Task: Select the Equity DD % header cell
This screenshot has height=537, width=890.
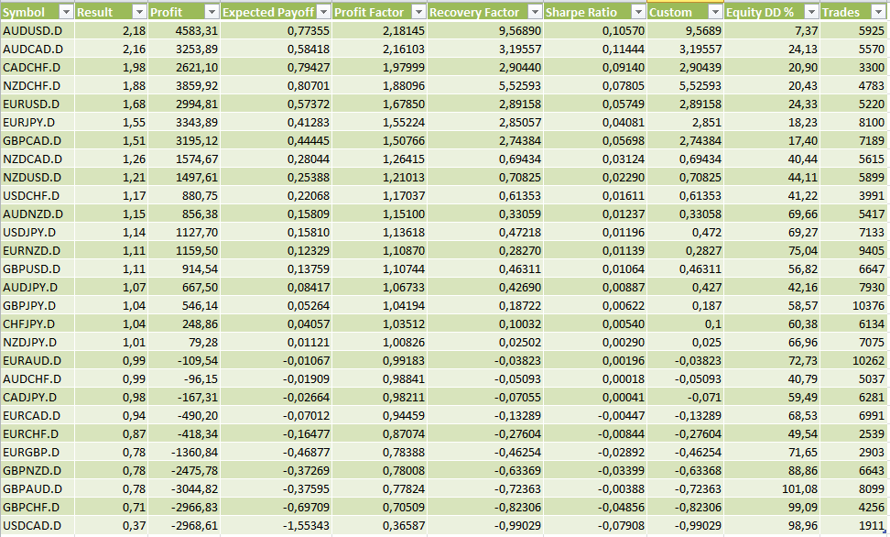Action: [772, 12]
